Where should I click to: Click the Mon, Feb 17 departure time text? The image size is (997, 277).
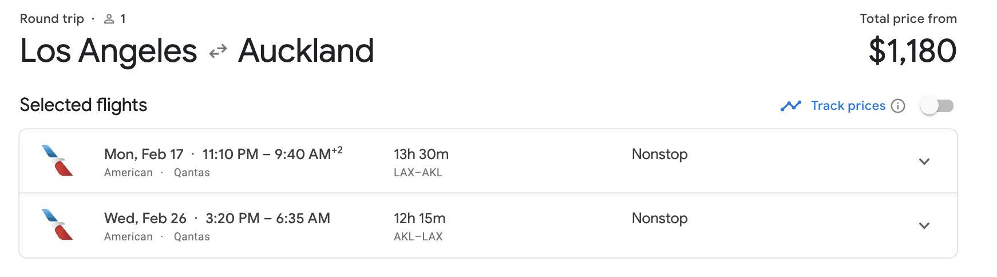click(267, 155)
